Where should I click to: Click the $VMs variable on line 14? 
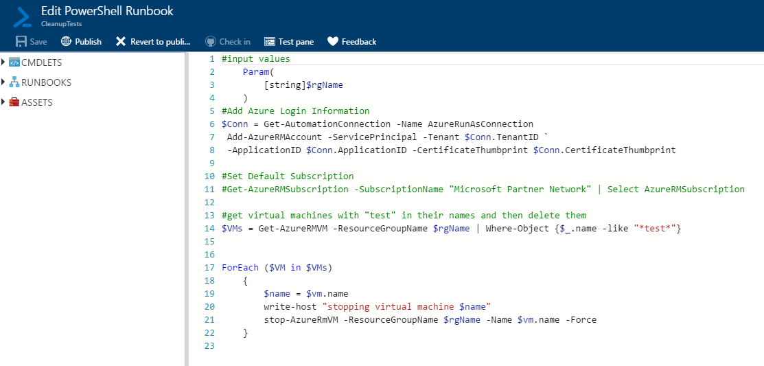click(x=232, y=229)
